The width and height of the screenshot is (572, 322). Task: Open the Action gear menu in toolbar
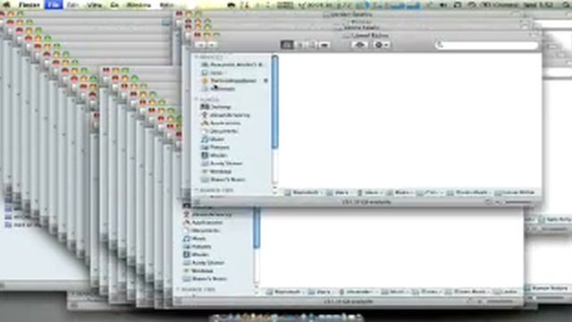(382, 45)
